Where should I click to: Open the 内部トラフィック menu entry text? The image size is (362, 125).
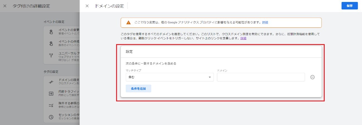pyautogui.click(x=69, y=92)
